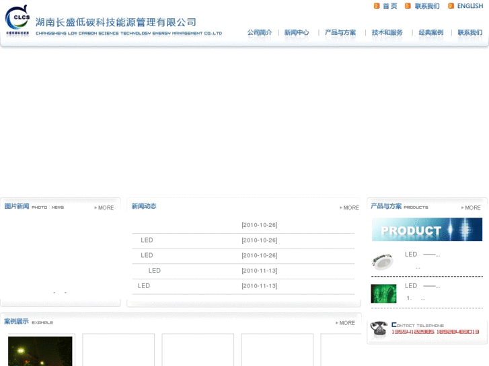Open the LED downlight product thumbnail
This screenshot has height=366, width=489.
click(383, 262)
